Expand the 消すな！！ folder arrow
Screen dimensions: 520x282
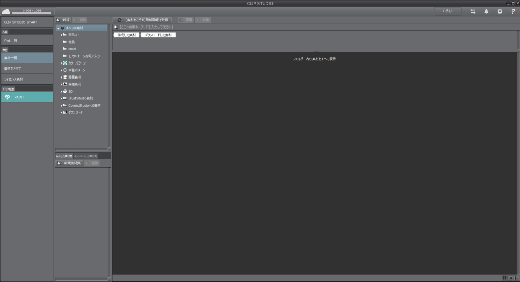coord(61,35)
